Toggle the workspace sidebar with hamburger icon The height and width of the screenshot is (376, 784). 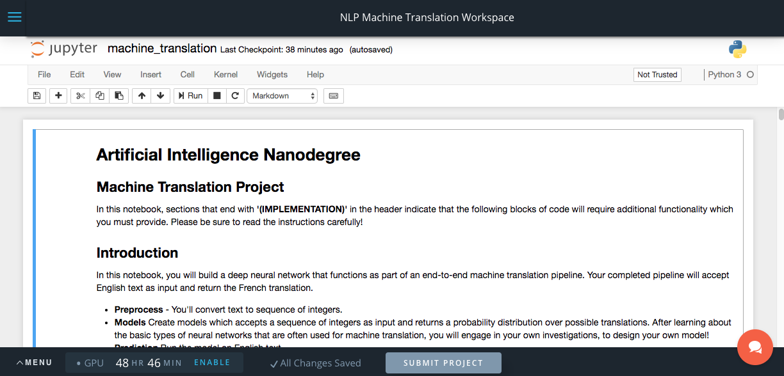[14, 17]
